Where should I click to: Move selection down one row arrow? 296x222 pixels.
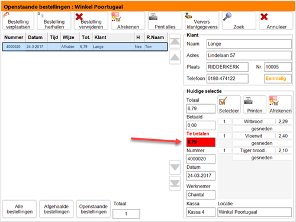[175, 168]
